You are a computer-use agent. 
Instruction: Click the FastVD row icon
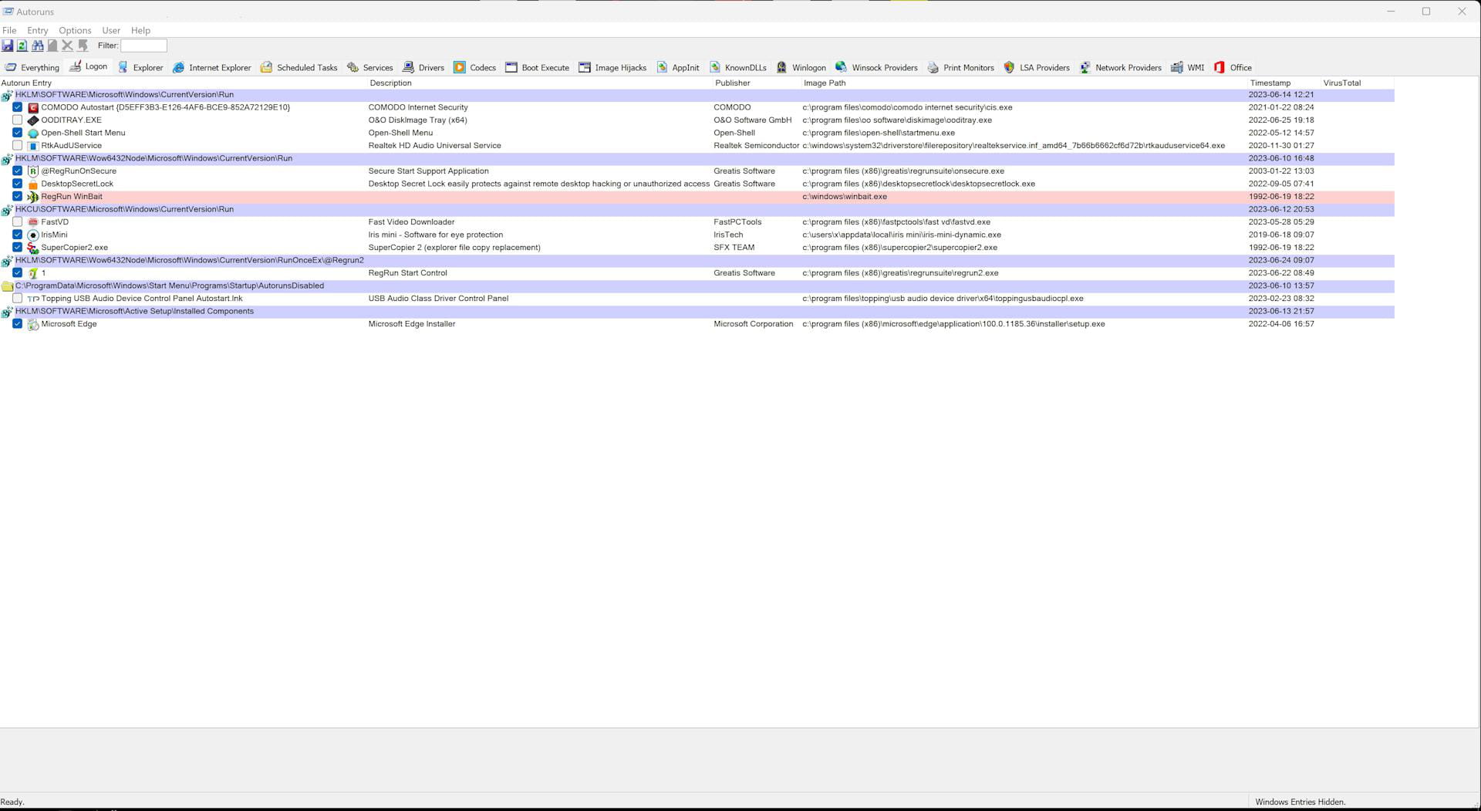(33, 222)
